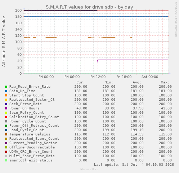Select the Current_Pending_Sector legend label
Screen dimensions: 179x173
(33, 143)
